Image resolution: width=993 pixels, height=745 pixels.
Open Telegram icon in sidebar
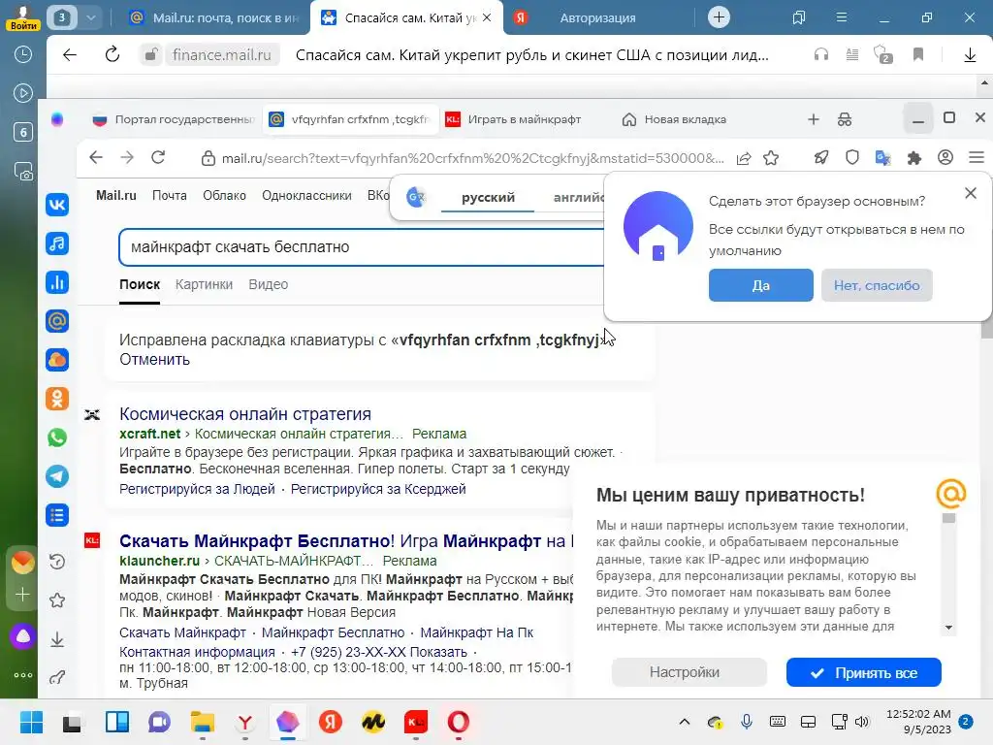[x=57, y=476]
